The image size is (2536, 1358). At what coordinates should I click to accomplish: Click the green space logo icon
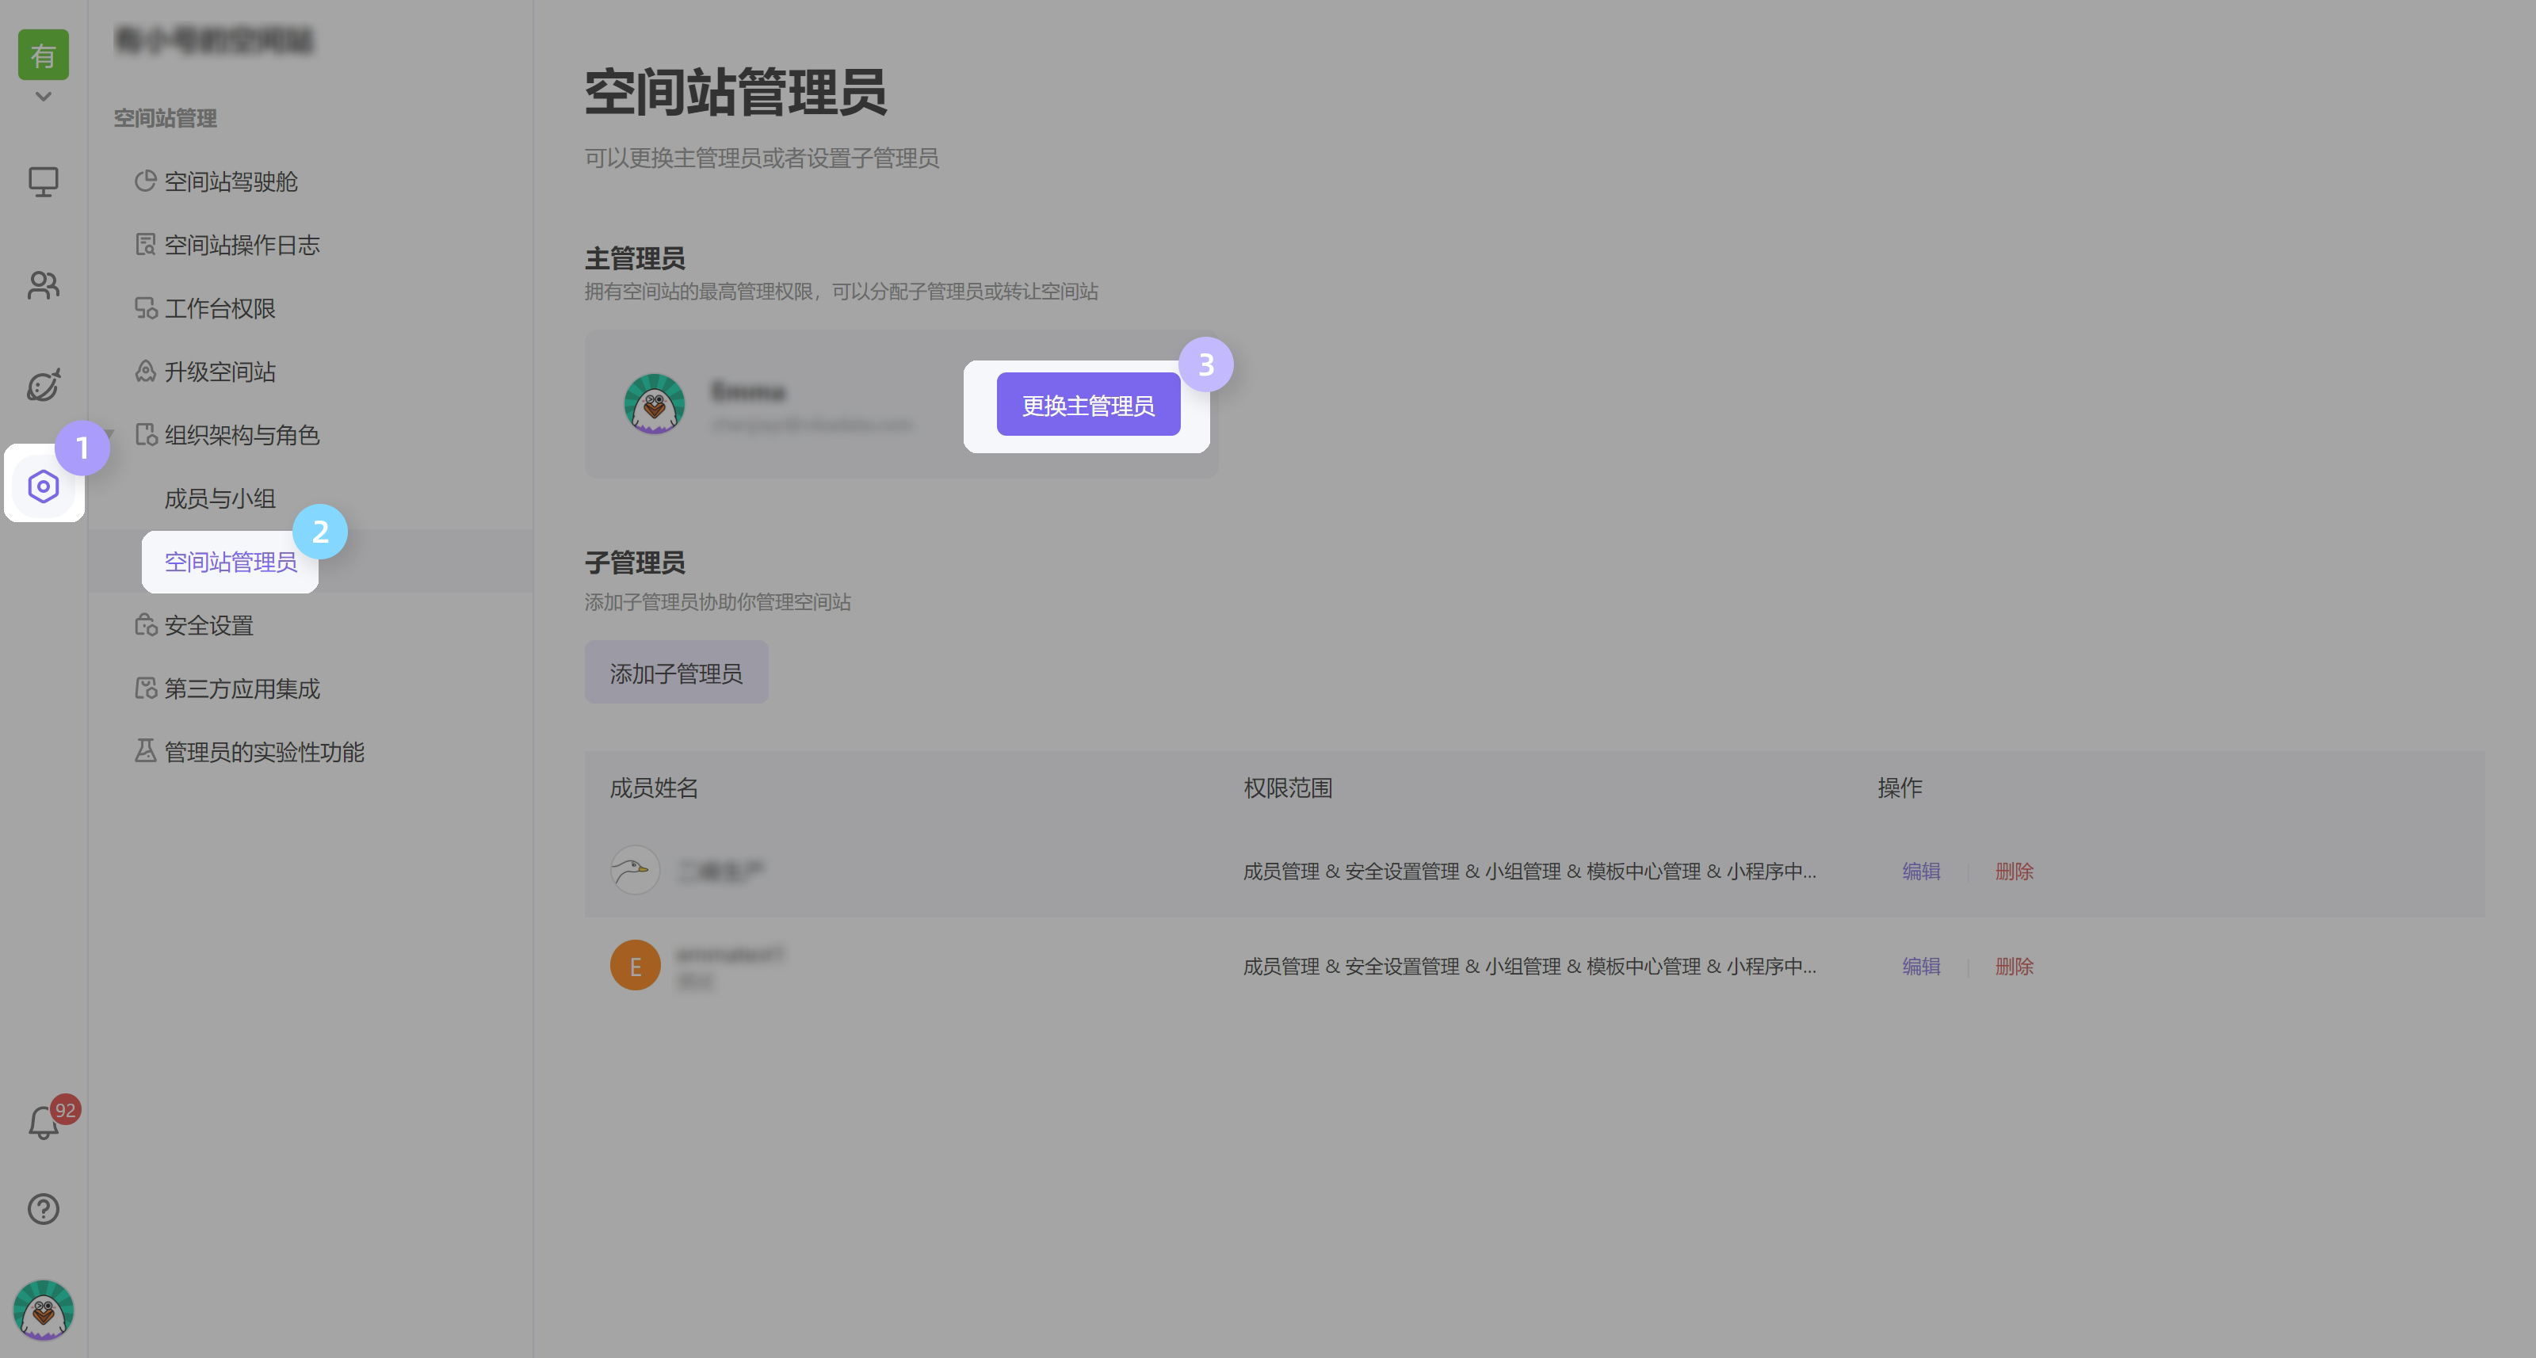(x=44, y=55)
